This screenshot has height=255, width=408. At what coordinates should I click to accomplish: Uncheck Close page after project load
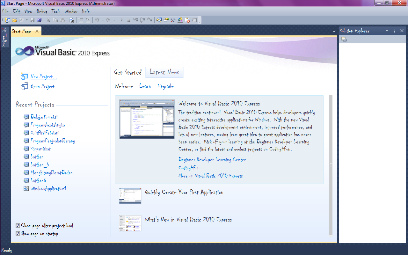pos(18,225)
